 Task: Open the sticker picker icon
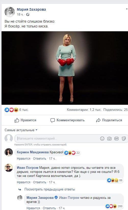[124, 139]
